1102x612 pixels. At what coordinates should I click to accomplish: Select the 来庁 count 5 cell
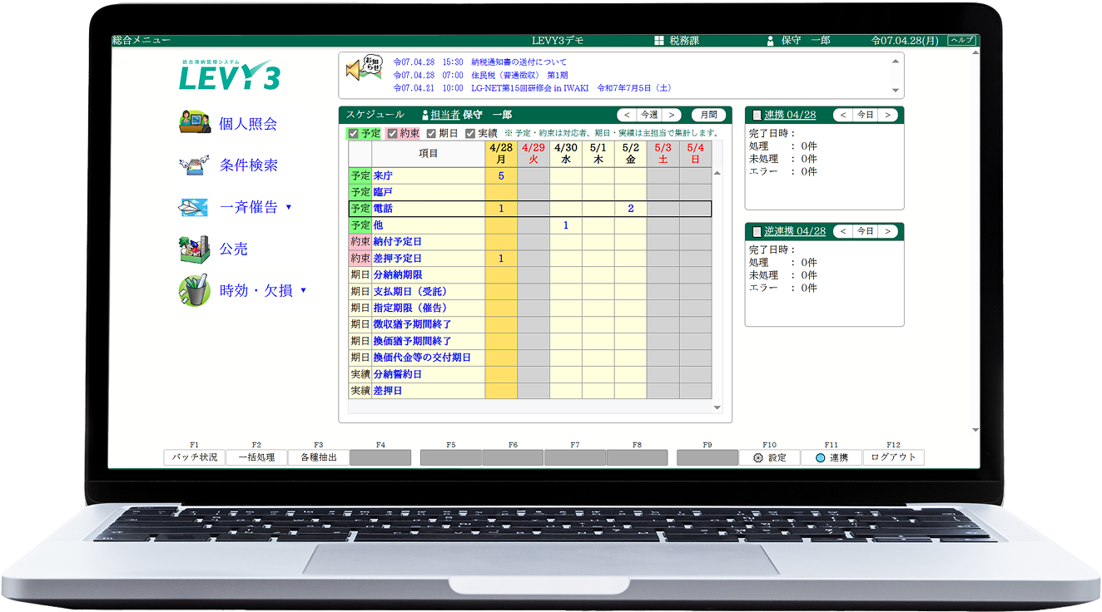coord(501,175)
